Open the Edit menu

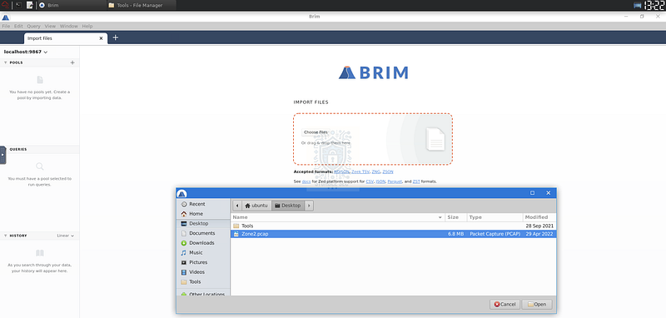coord(18,26)
